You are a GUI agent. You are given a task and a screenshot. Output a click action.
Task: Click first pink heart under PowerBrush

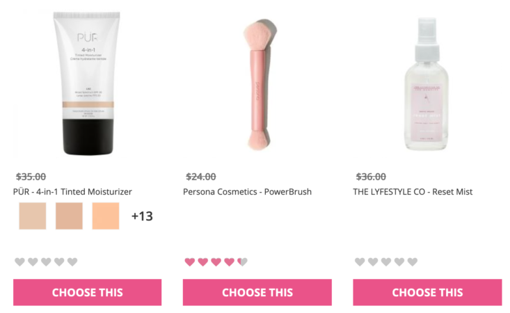click(x=190, y=262)
